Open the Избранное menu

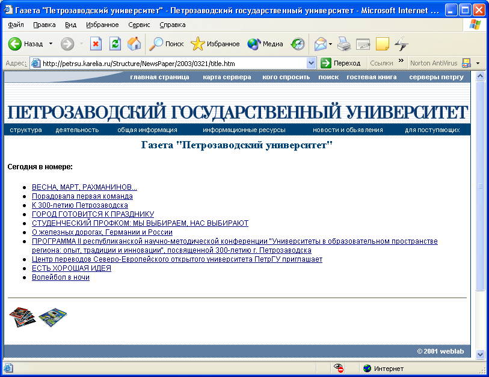[102, 25]
